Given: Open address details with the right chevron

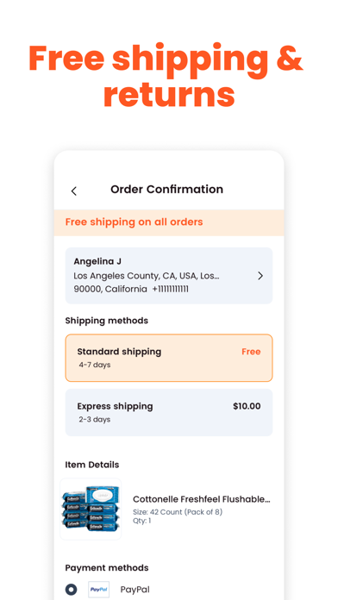Looking at the screenshot, I should click(260, 276).
